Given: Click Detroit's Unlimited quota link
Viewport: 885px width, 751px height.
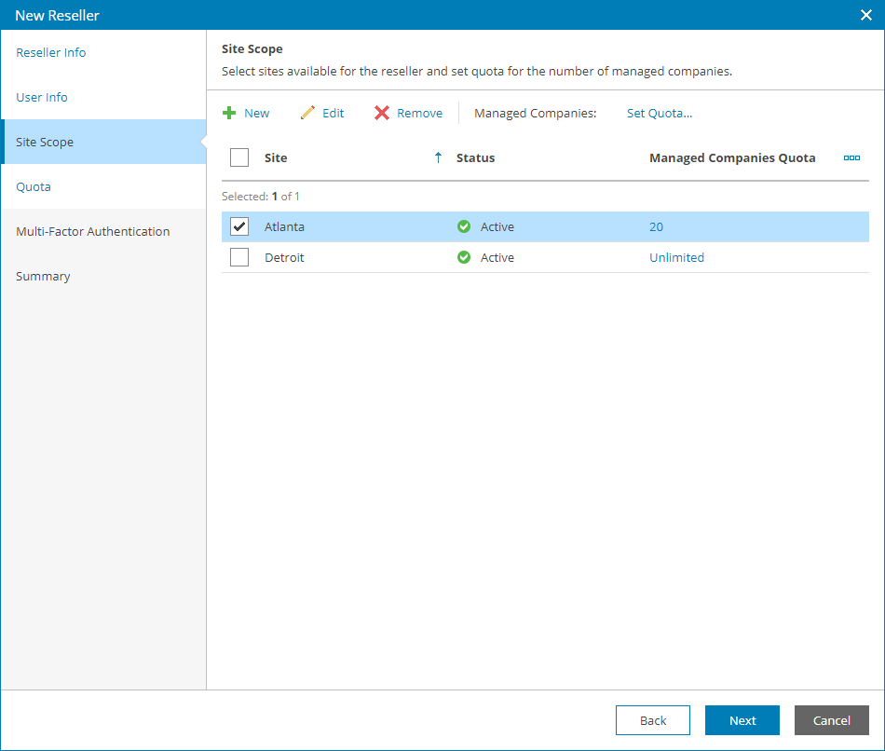Looking at the screenshot, I should coord(676,258).
